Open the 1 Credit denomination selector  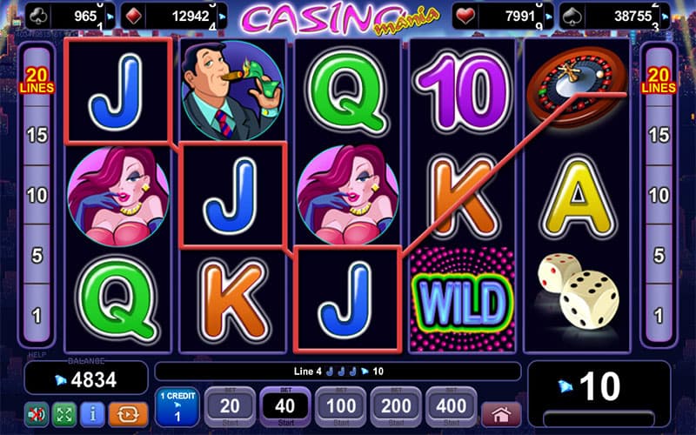tap(177, 407)
